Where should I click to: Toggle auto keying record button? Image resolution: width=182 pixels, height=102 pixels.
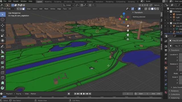69,94
